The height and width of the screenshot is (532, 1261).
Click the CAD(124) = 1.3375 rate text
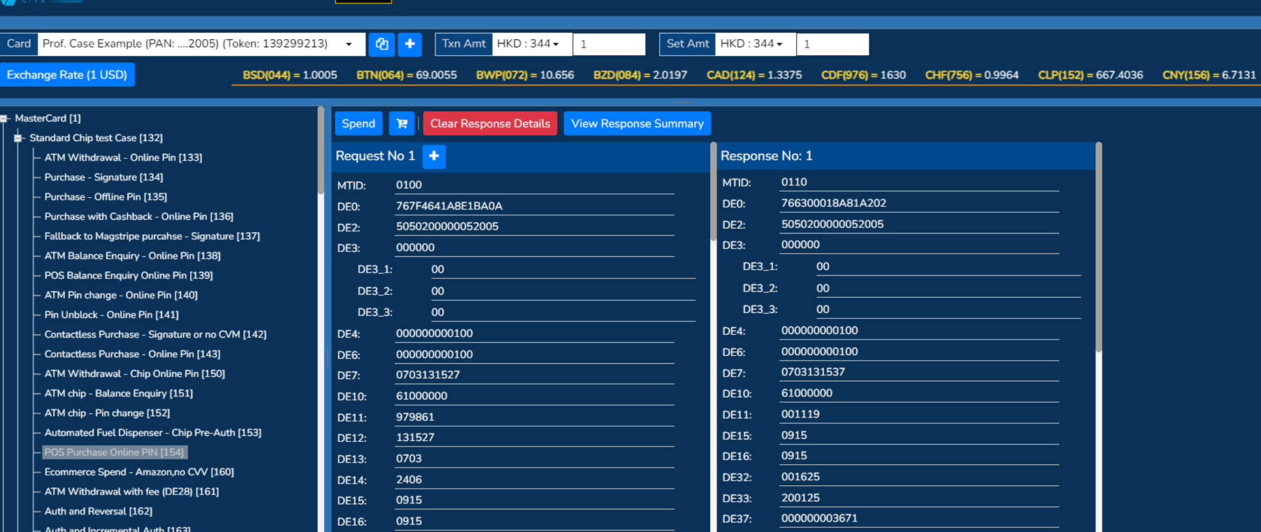point(754,75)
